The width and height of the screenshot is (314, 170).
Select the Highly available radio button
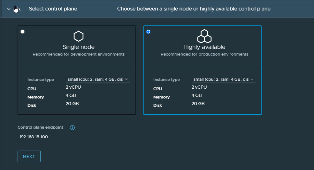[148, 31]
